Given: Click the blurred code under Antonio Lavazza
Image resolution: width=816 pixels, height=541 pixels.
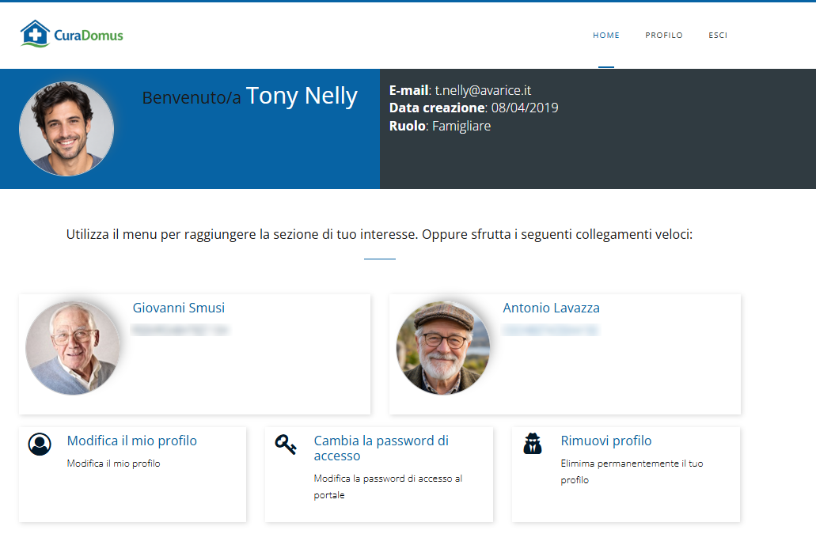Looking at the screenshot, I should click(550, 330).
